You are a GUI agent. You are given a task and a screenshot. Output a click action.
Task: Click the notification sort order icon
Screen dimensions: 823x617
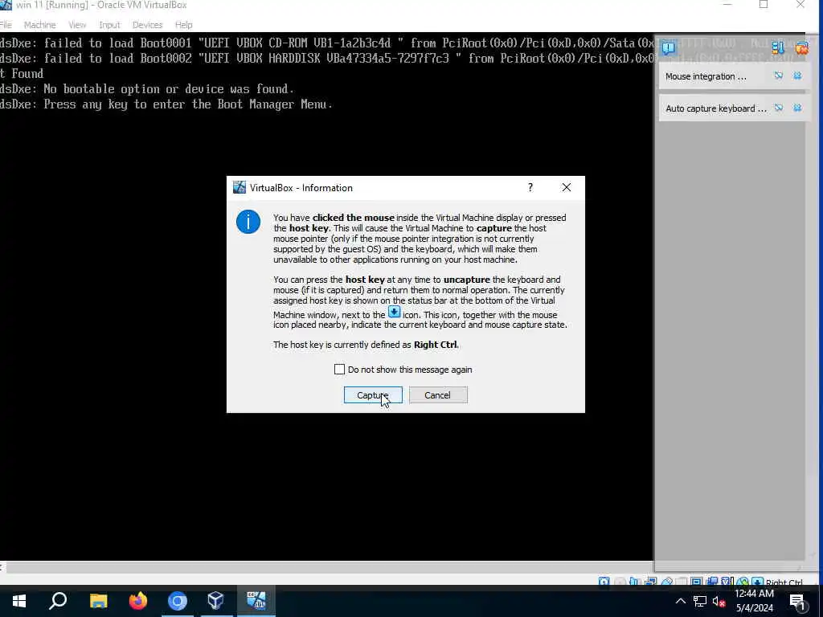pyautogui.click(x=778, y=48)
